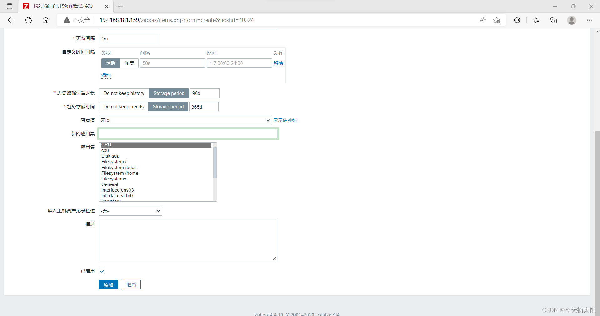Open 展示值映射 link
Viewport: 600px width, 316px height.
click(285, 120)
